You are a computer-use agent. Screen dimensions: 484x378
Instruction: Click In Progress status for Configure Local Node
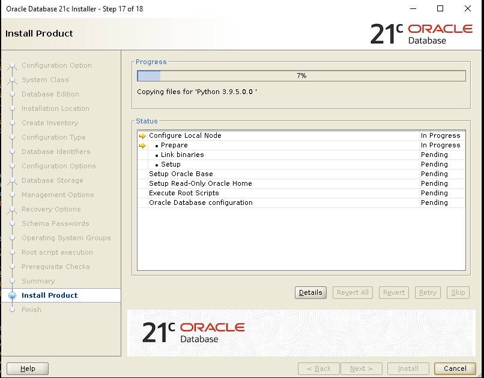[441, 136]
